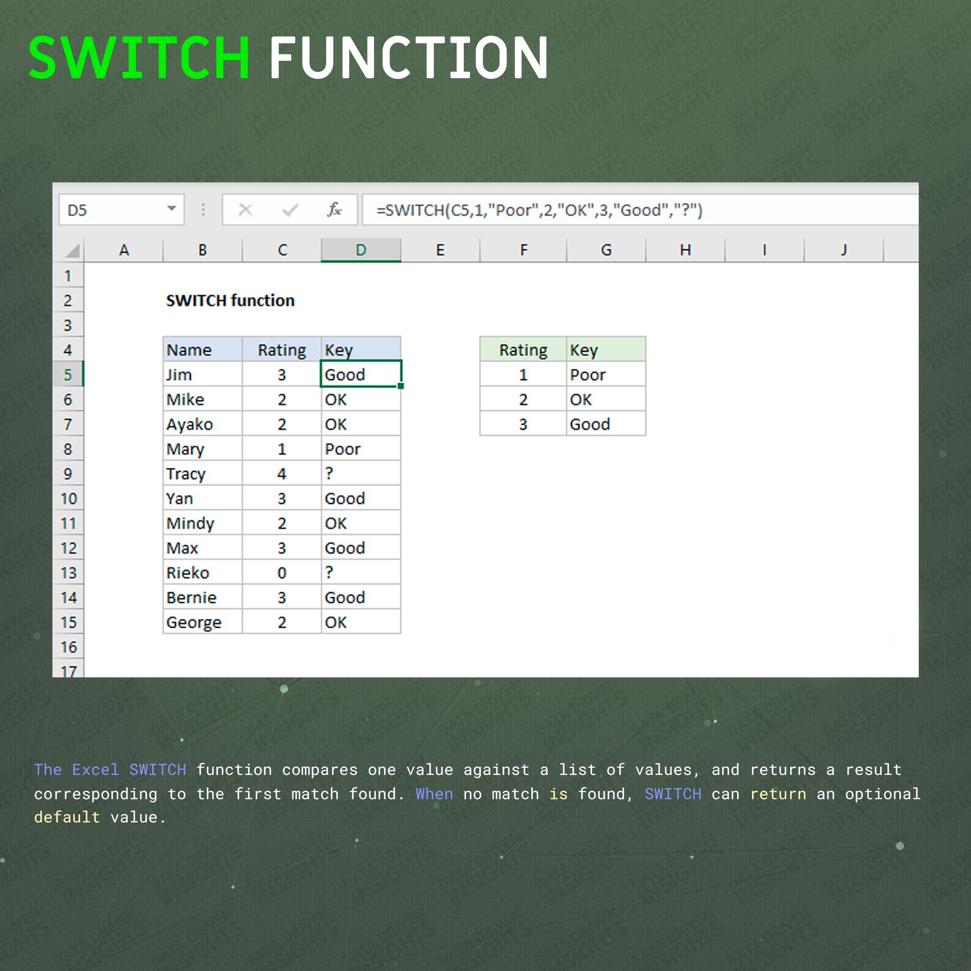This screenshot has height=971, width=971.
Task: Select the "Ayako" name cell
Action: 202,424
